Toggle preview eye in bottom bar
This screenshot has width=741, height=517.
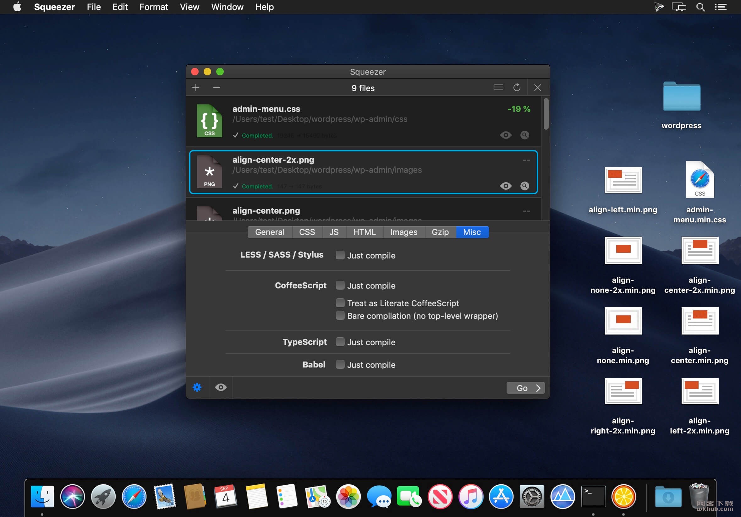click(x=221, y=387)
